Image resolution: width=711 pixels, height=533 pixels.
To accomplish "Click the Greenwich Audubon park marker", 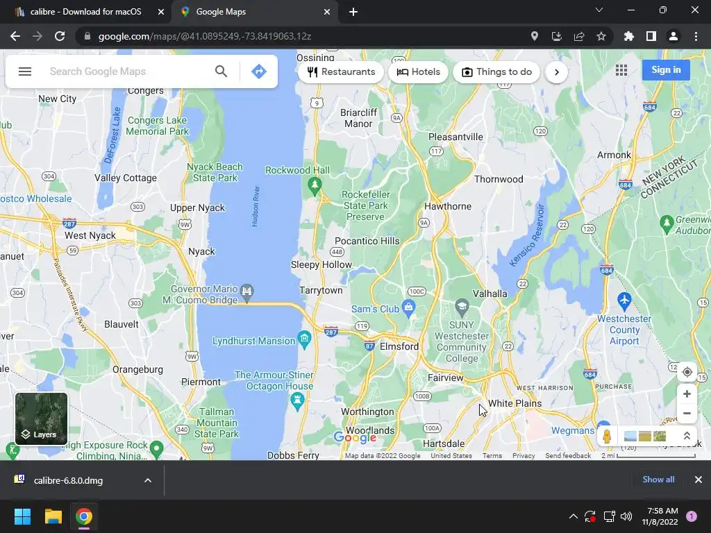I will point(666,223).
